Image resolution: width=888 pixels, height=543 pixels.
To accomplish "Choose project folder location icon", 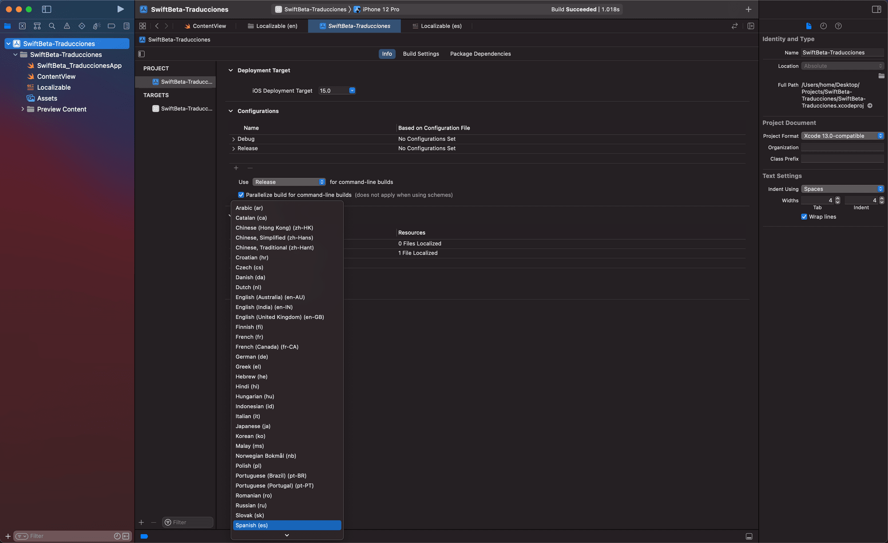I will click(x=881, y=76).
